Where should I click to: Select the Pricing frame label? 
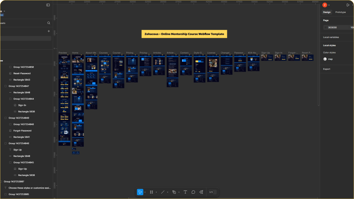coord(130,53)
